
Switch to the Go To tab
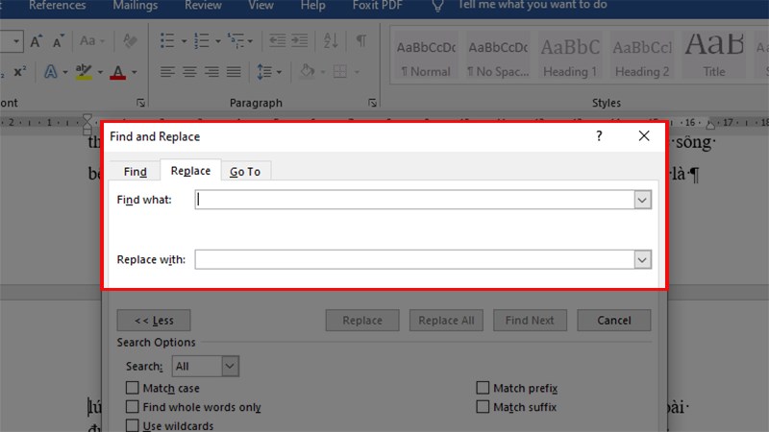pos(245,171)
